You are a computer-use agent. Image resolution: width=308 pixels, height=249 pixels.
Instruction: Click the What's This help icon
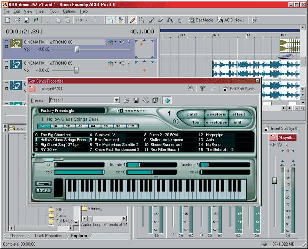click(x=254, y=20)
